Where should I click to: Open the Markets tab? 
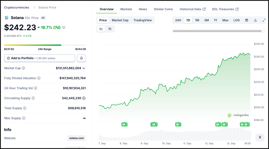pos(126,9)
